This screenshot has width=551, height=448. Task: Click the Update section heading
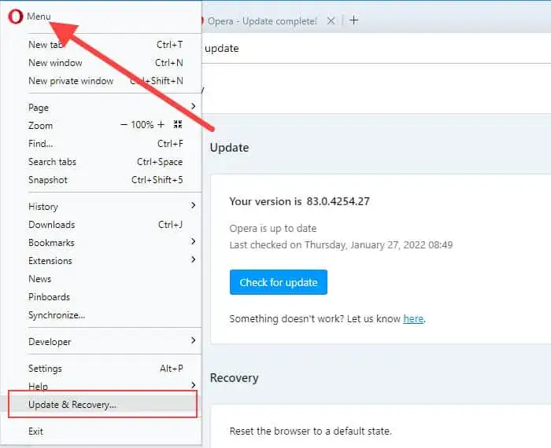230,147
